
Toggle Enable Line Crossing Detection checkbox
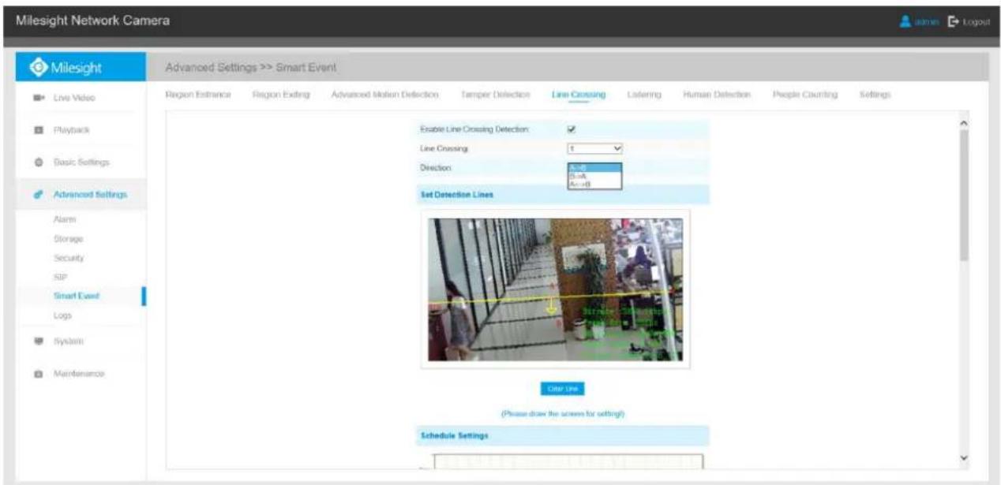pos(572,129)
